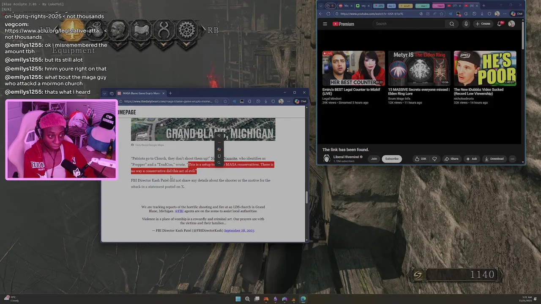Download the YouTube video

494,159
